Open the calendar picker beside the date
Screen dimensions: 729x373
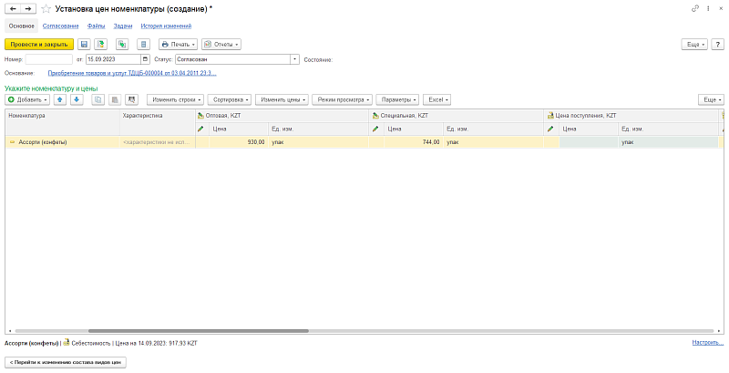[145, 59]
